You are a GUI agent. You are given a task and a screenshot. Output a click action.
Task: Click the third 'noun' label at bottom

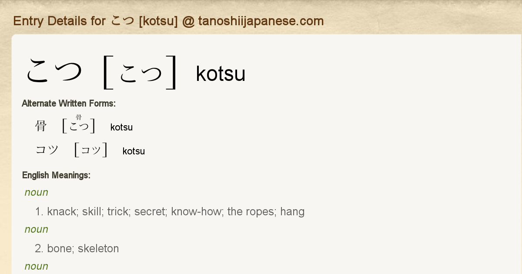click(37, 266)
